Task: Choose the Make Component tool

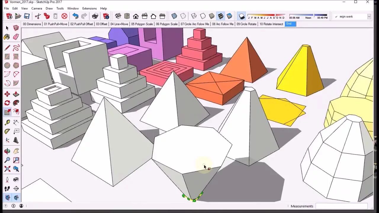Action: point(16,28)
